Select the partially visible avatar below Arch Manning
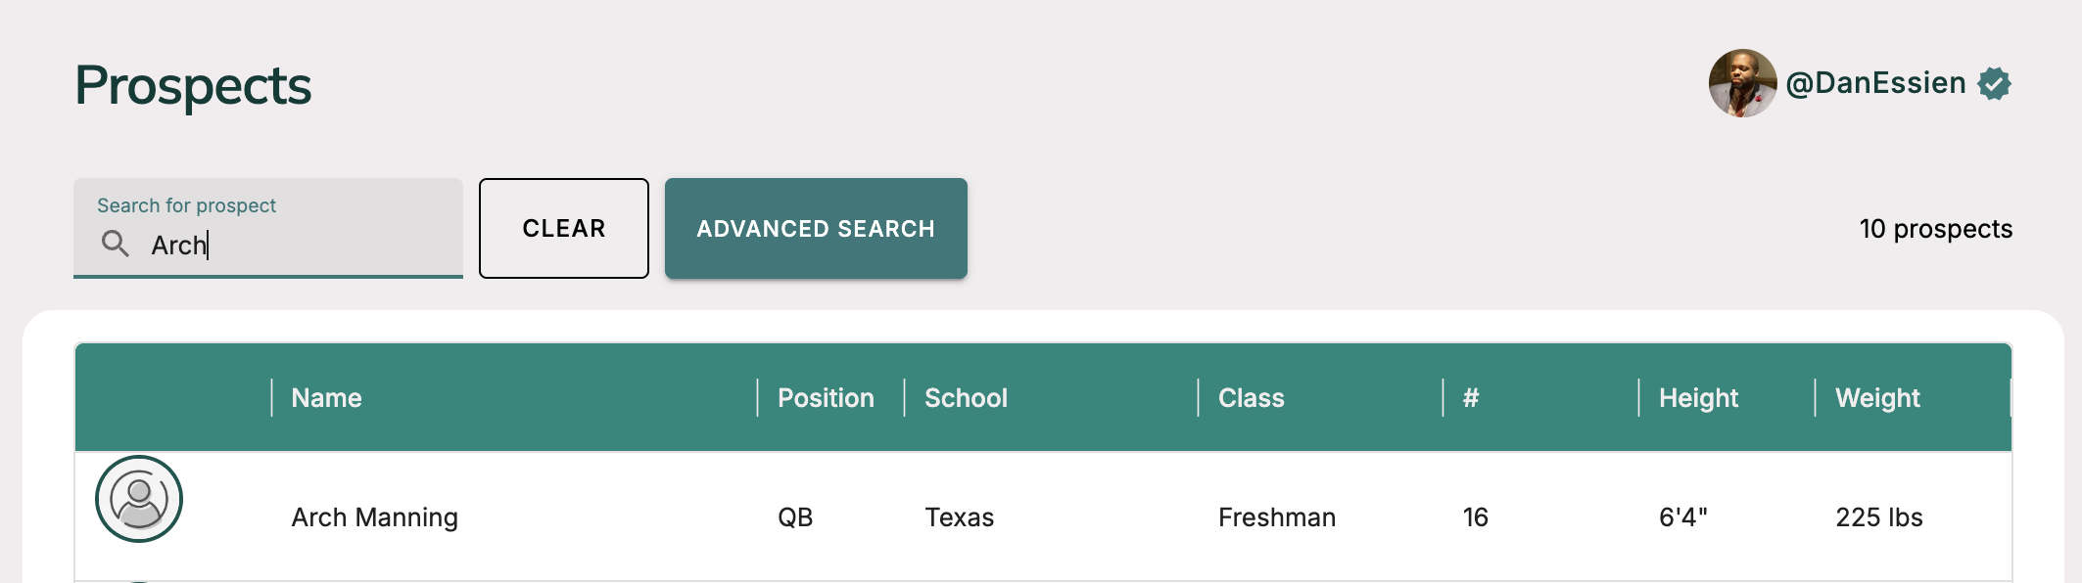Image resolution: width=2082 pixels, height=583 pixels. (x=140, y=577)
